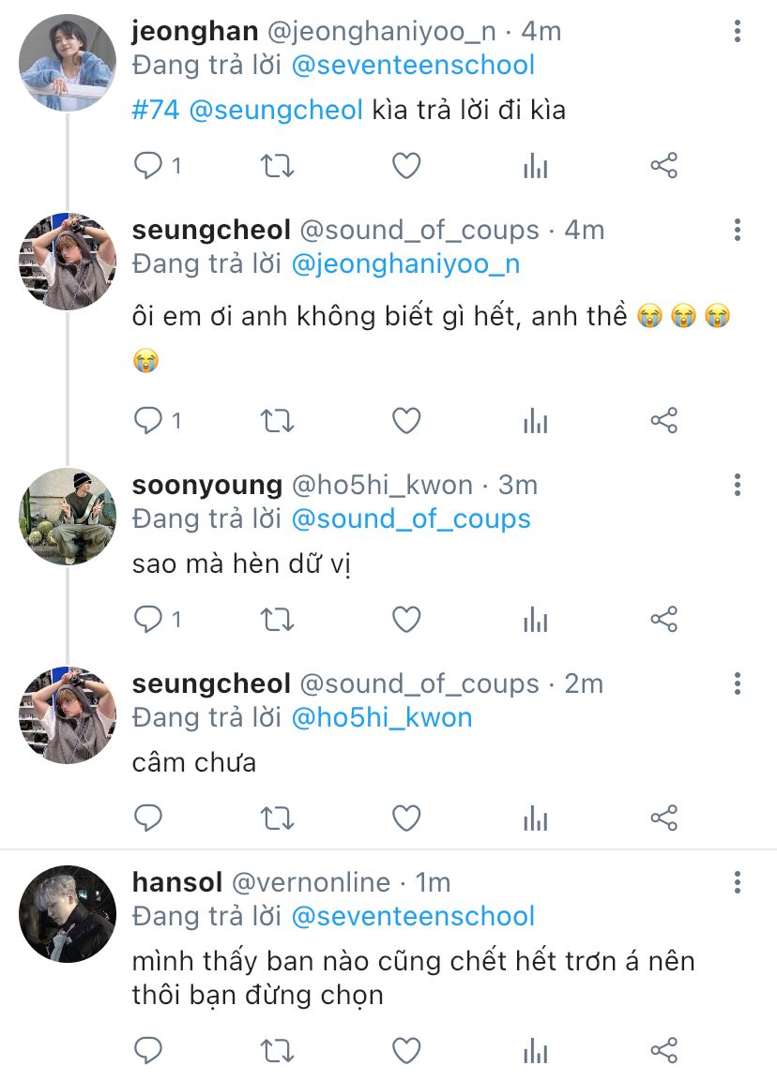Like soonyoung's tweet

(405, 619)
